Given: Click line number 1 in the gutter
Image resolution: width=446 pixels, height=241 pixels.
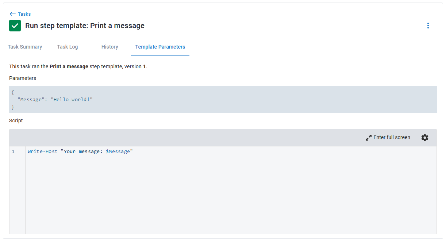Looking at the screenshot, I should tap(13, 152).
